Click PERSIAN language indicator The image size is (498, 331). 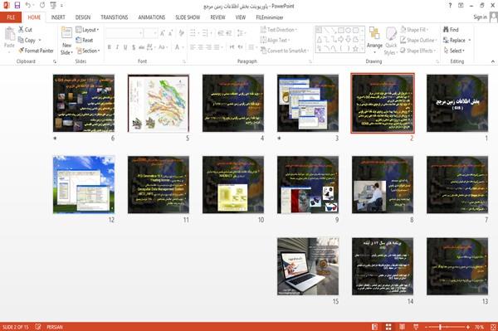(54, 327)
